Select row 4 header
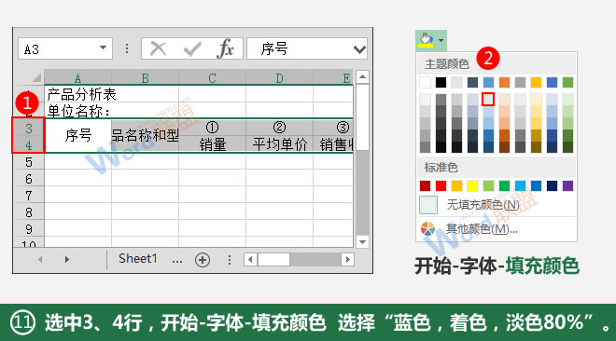 (29, 144)
